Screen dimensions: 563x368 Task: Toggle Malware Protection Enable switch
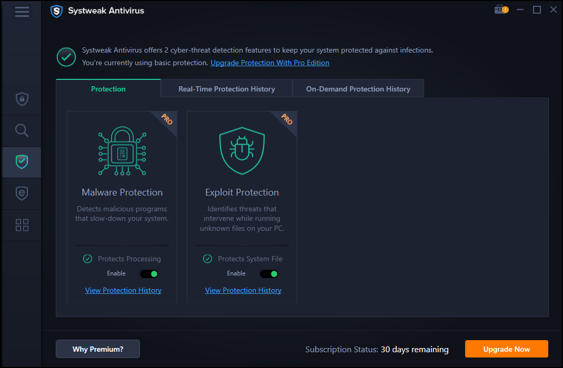click(149, 274)
